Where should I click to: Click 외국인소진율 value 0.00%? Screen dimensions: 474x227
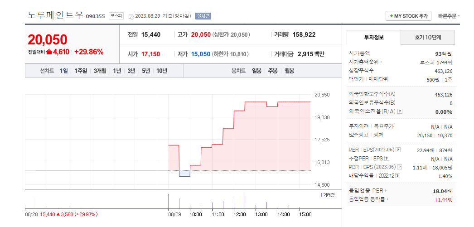coord(444,112)
